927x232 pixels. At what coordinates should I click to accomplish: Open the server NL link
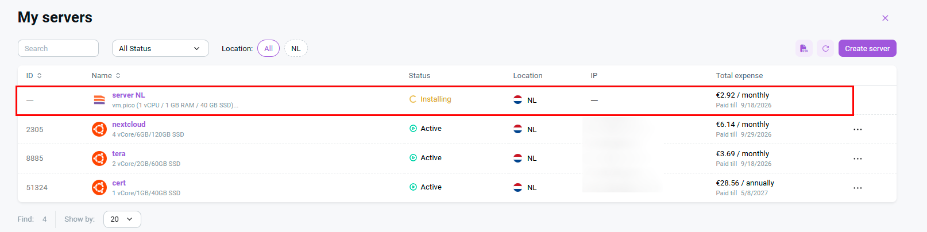click(x=129, y=95)
